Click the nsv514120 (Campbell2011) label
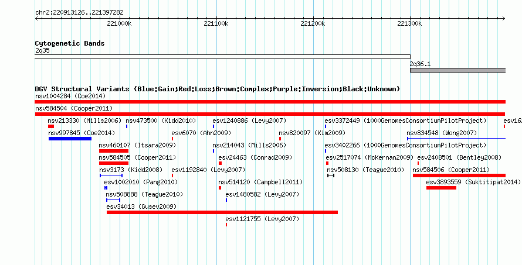This screenshot has width=522, height=265. (260, 182)
